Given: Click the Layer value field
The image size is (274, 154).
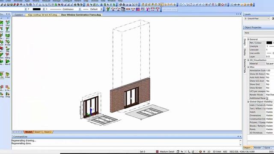Looking at the screenshot, I should 270,56.
